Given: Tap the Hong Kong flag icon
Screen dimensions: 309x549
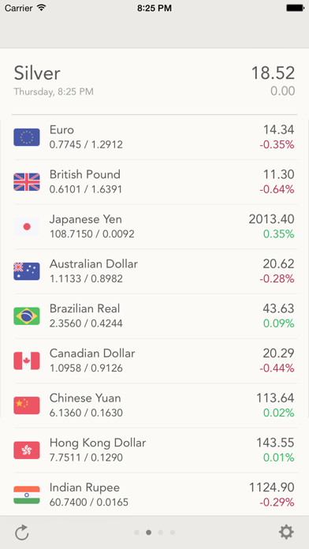Looking at the screenshot, I should click(27, 450).
